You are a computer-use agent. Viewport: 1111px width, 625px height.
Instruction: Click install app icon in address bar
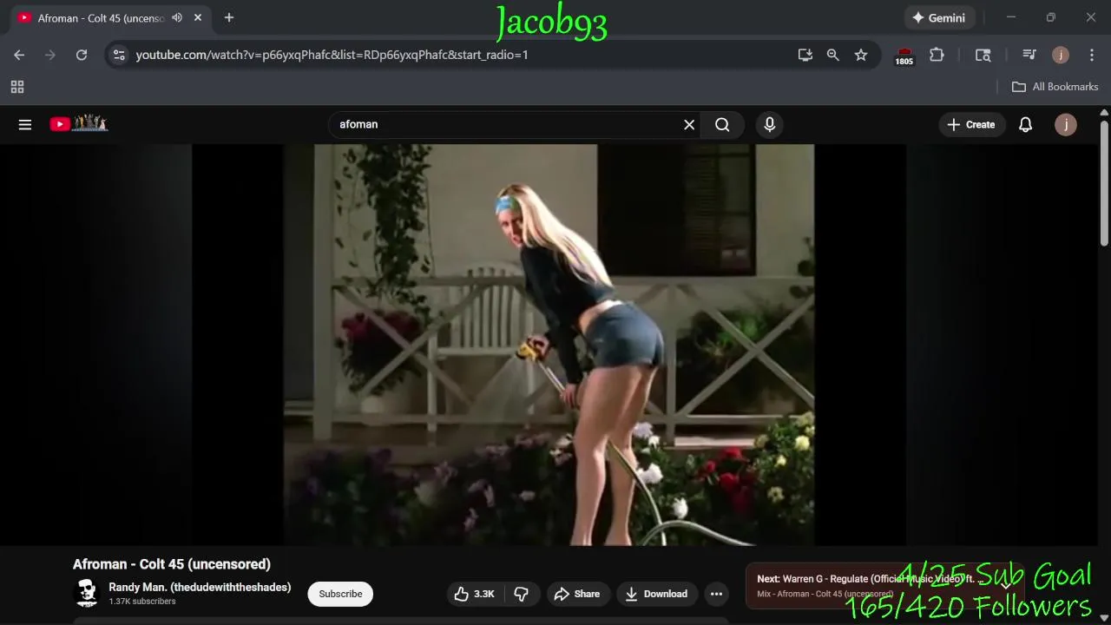pyautogui.click(x=805, y=55)
